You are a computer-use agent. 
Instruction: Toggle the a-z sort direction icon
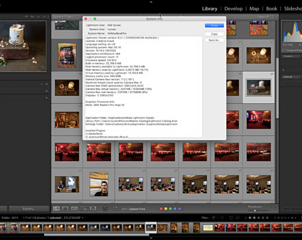pos(116,208)
